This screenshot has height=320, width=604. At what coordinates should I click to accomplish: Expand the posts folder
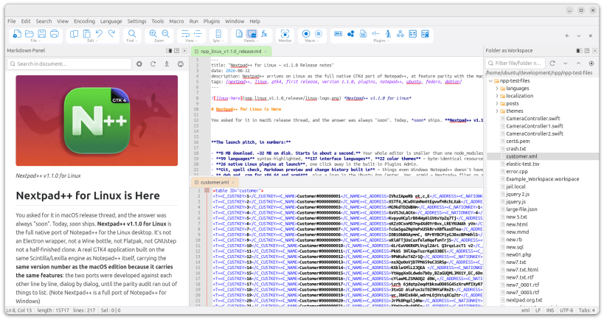pyautogui.click(x=497, y=103)
